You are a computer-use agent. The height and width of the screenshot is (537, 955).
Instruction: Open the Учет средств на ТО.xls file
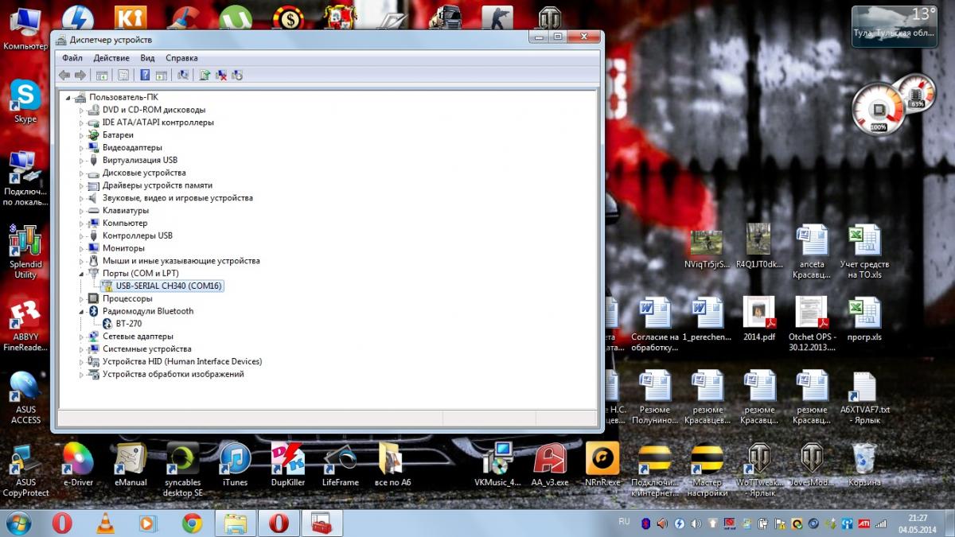(x=865, y=251)
